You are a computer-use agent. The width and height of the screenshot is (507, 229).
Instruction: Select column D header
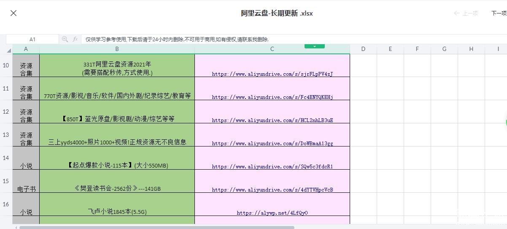pyautogui.click(x=363, y=49)
